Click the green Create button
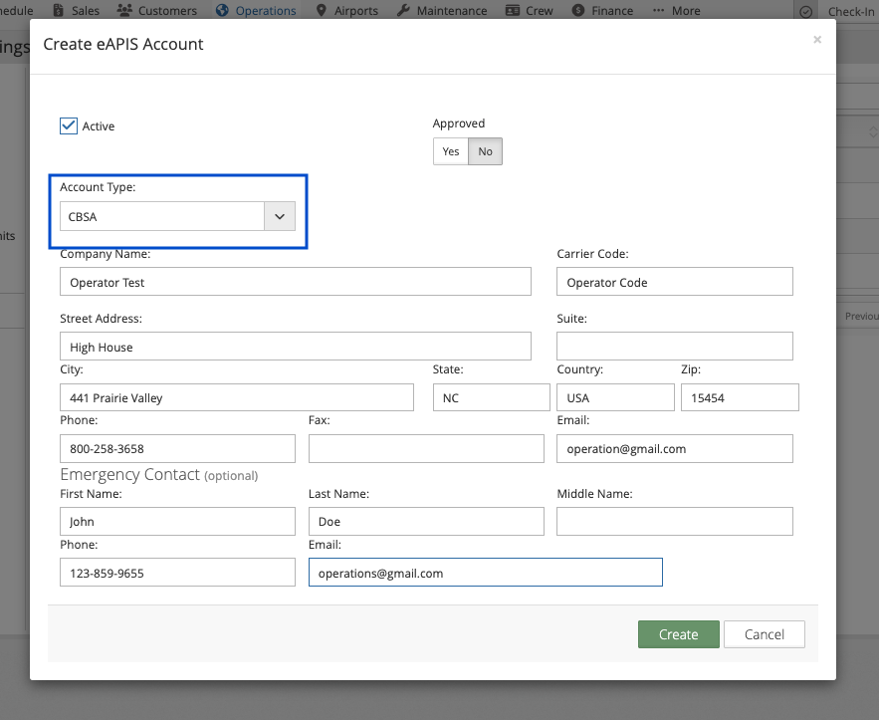This screenshot has height=720, width=879. coord(678,634)
